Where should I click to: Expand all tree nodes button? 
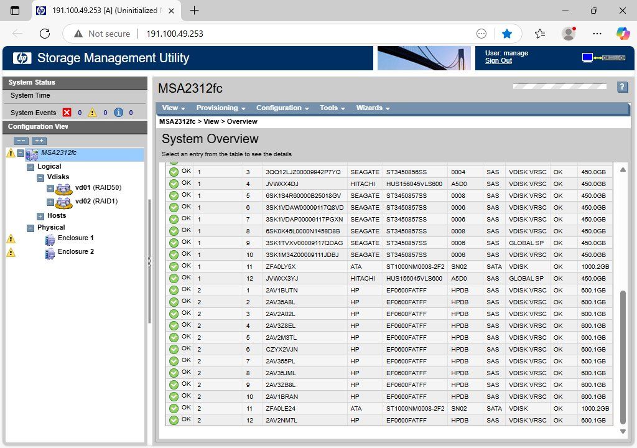pyautogui.click(x=39, y=141)
